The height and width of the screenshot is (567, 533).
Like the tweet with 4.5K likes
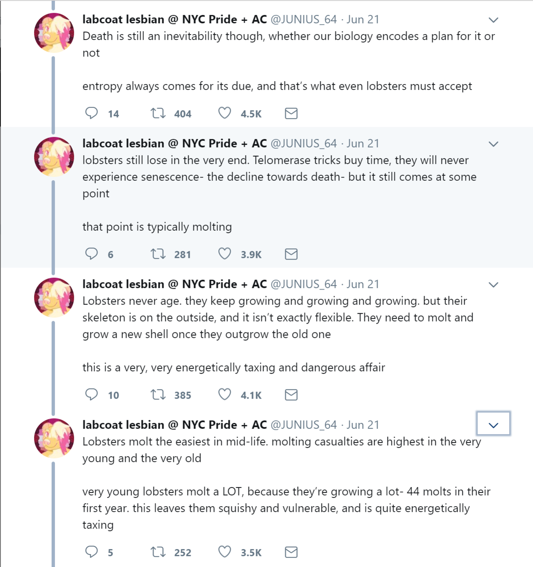225,113
